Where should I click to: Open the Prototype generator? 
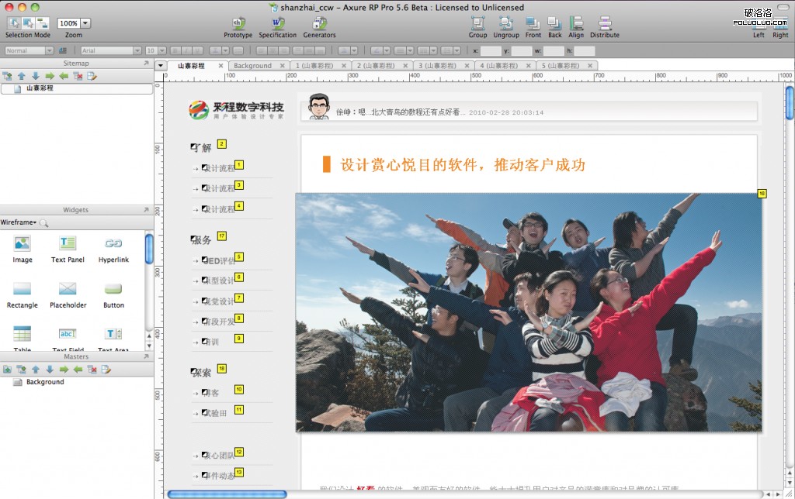pyautogui.click(x=238, y=23)
